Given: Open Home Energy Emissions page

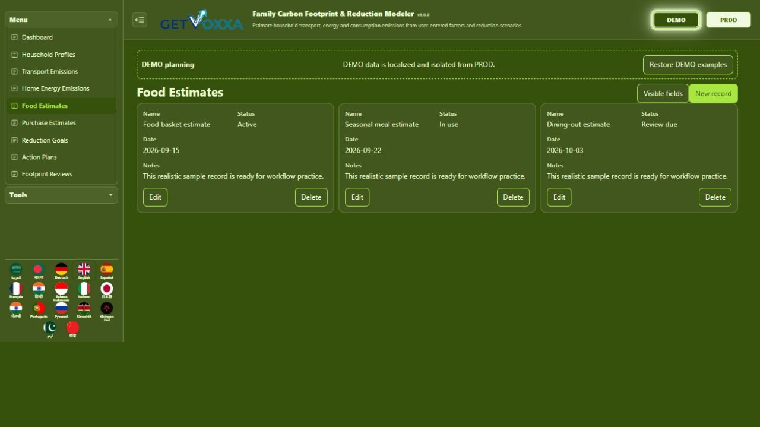Looking at the screenshot, I should 61,88.
